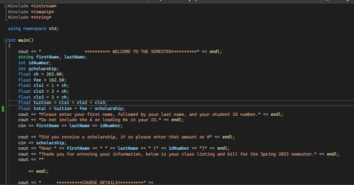354x185 pixels.
Task: Click firstName in the cin input statement
Action: coord(48,126)
